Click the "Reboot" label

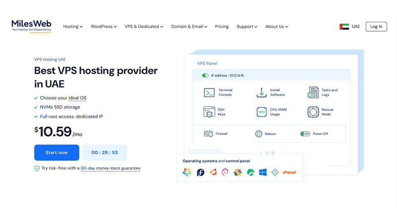[x=270, y=134]
